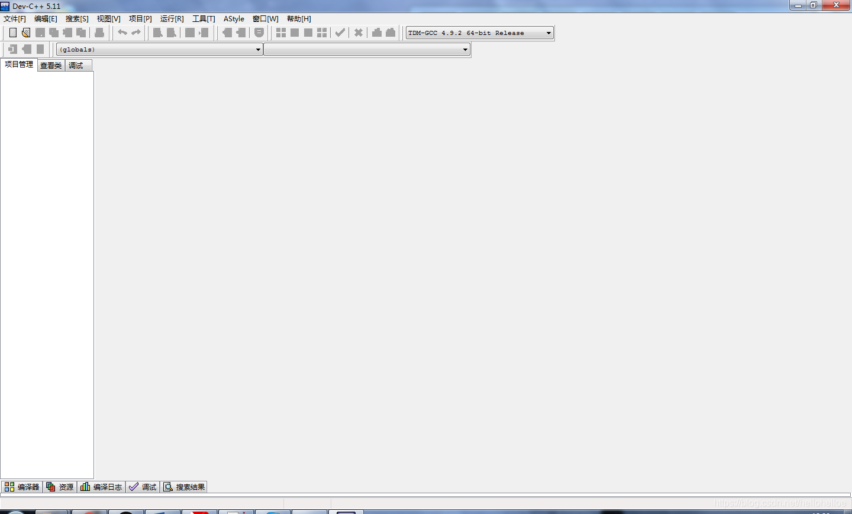Click the Save All toolbar icon
The image size is (852, 514).
(x=54, y=33)
